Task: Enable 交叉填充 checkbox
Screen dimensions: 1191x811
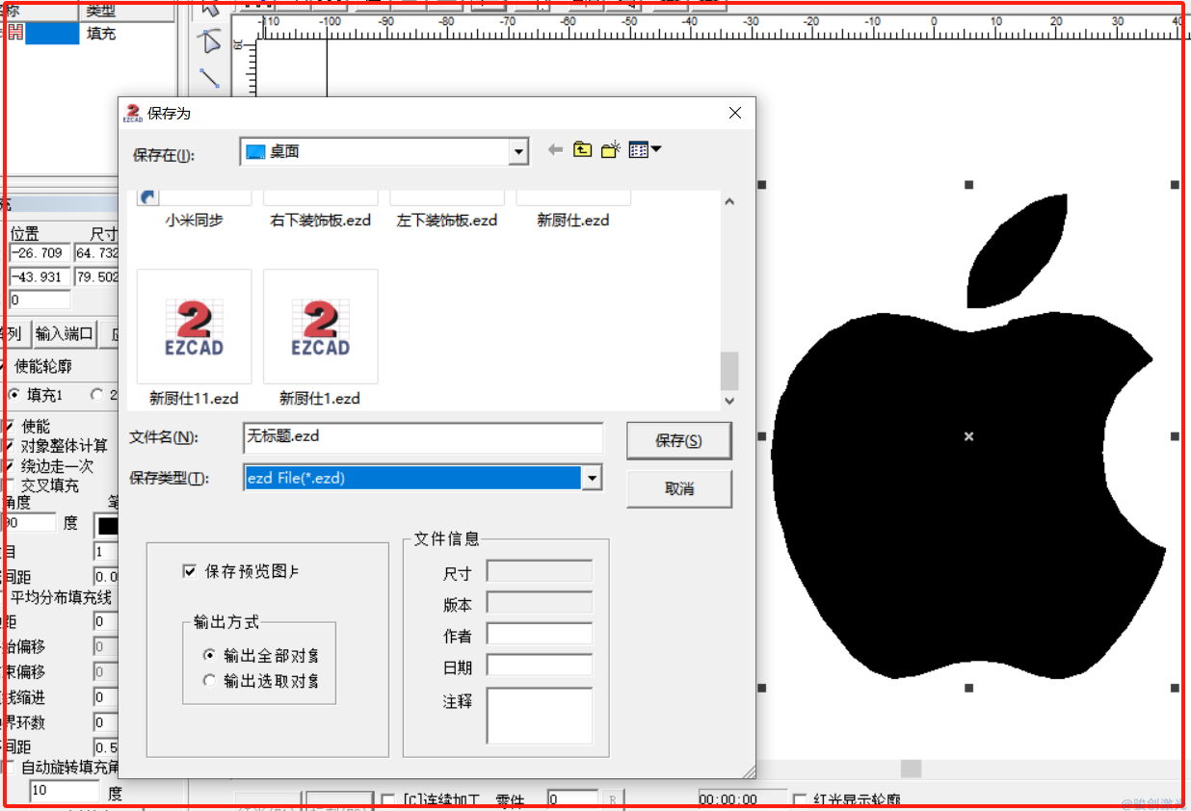Action: click(8, 485)
